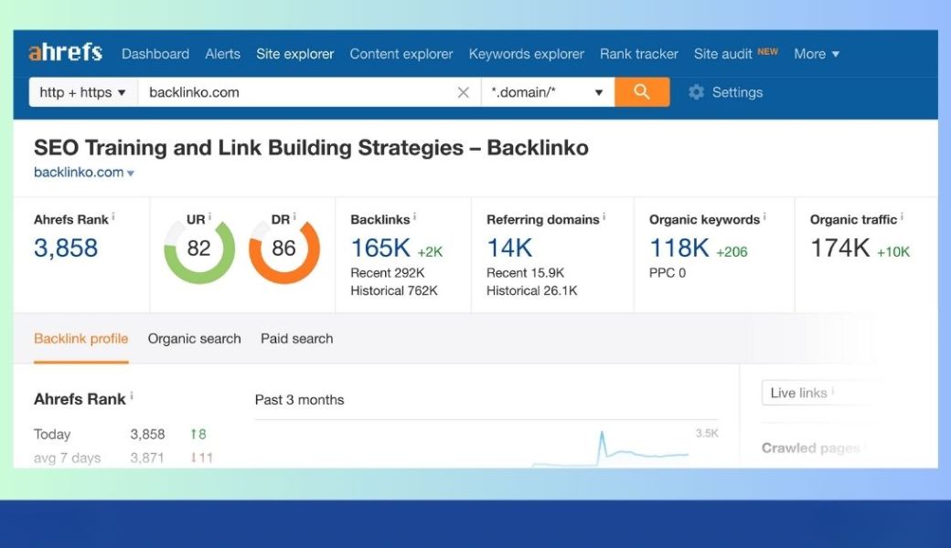This screenshot has width=951, height=548.
Task: Expand the More menu
Action: [x=817, y=54]
